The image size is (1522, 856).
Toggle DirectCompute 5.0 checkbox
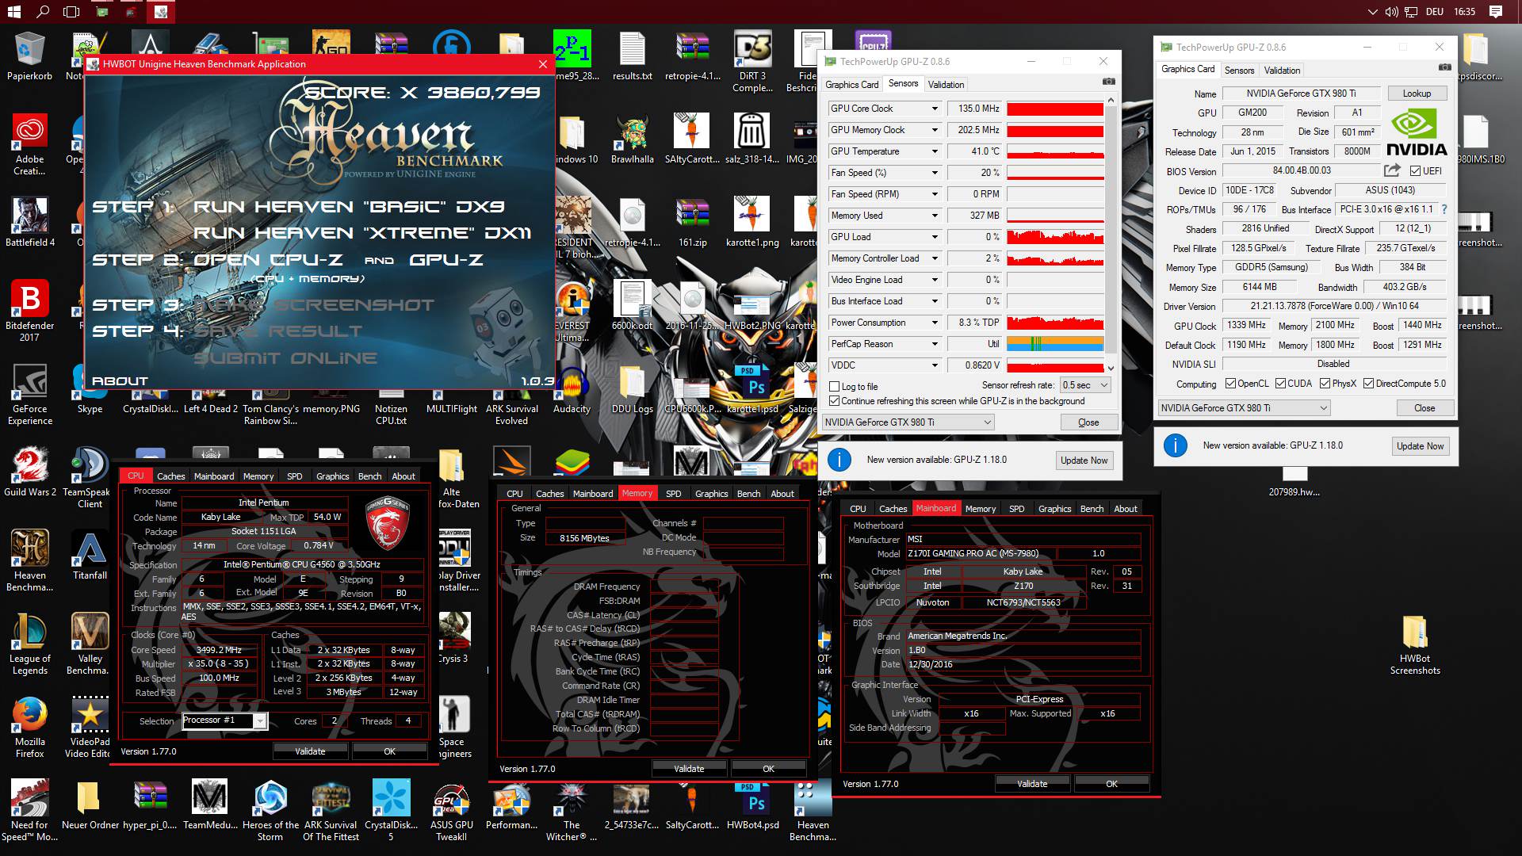[1369, 384]
